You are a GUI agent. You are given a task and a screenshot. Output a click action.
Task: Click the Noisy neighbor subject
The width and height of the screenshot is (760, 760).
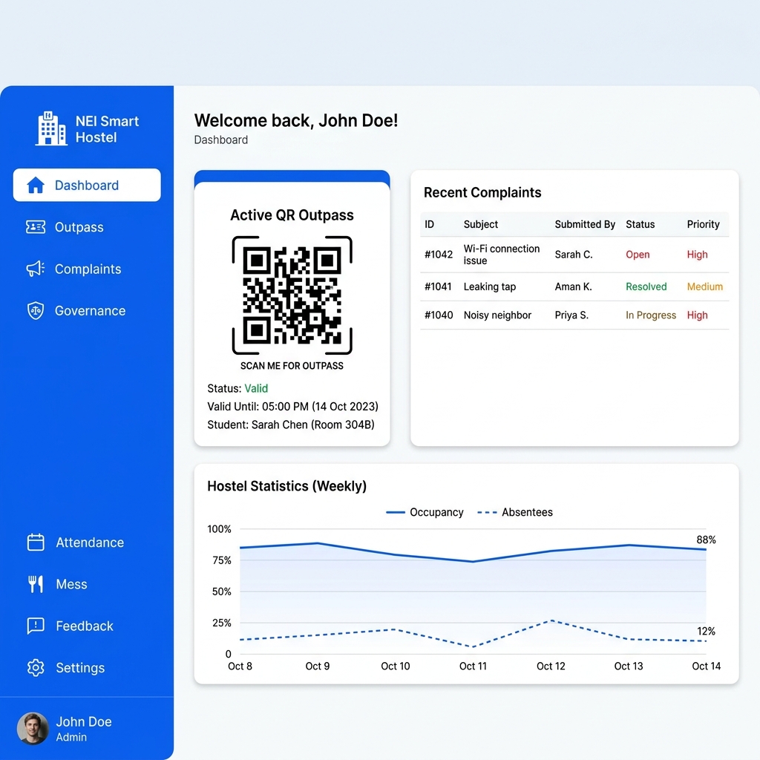point(497,315)
